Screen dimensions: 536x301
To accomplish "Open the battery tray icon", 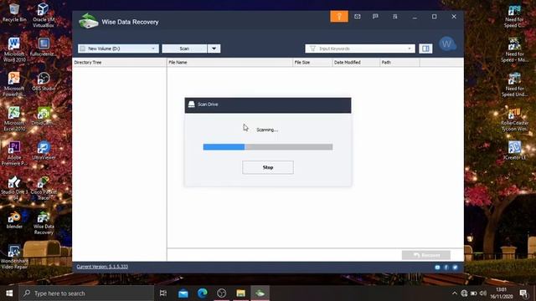I will point(473,293).
